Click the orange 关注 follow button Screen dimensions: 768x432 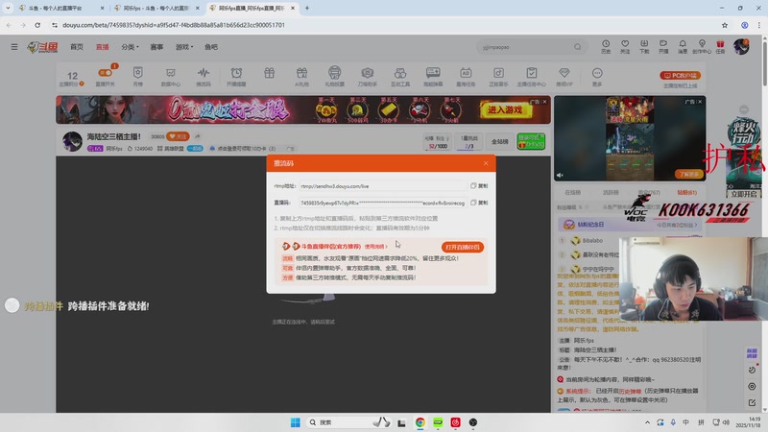tap(178, 136)
